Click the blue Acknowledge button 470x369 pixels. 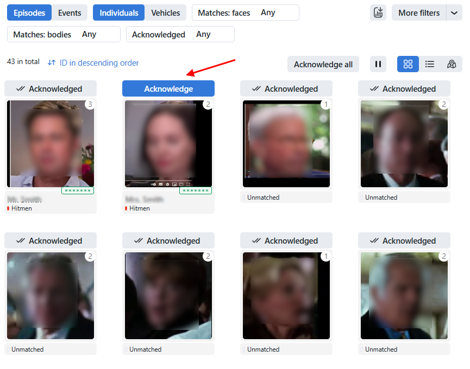coord(168,89)
